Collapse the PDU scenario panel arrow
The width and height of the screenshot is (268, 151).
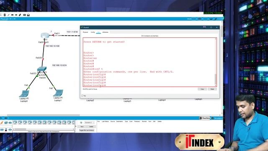coord(76,127)
